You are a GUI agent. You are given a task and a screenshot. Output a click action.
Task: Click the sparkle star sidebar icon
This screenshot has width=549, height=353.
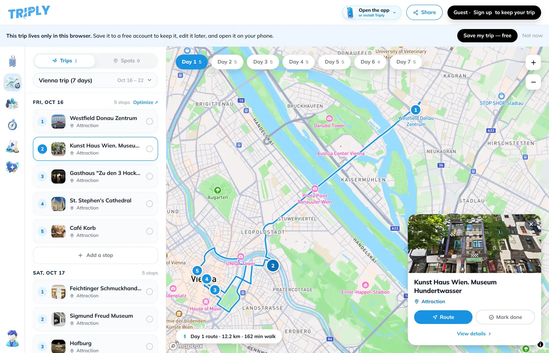13,167
